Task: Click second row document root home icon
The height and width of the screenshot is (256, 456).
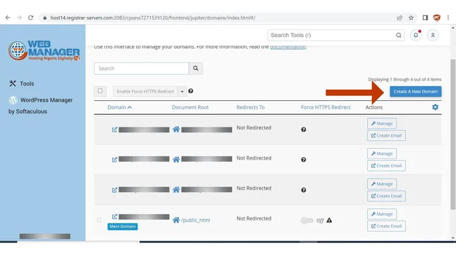Action: point(176,159)
